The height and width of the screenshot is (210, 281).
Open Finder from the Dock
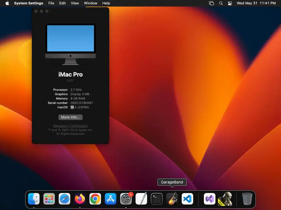[34, 199]
